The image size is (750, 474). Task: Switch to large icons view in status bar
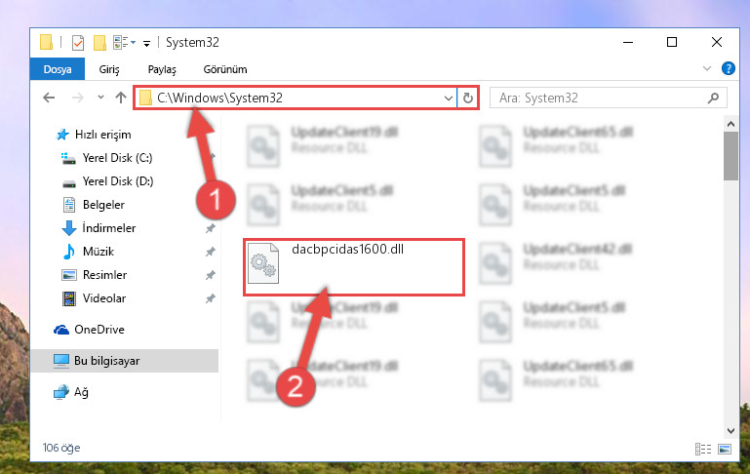tap(725, 449)
